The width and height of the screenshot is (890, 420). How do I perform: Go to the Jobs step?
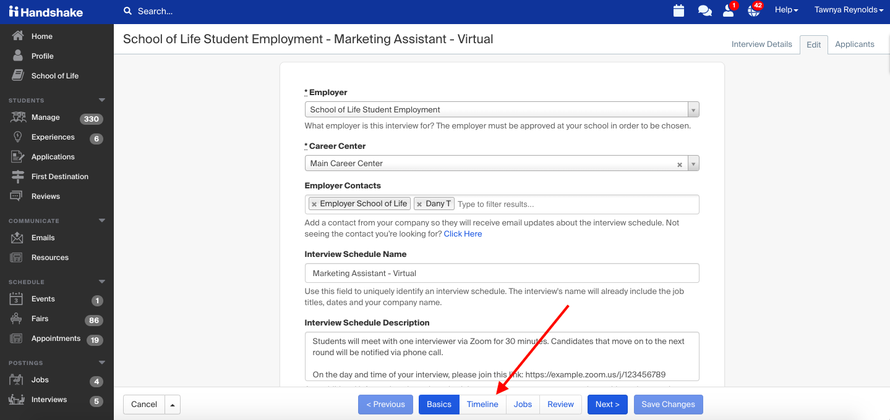(x=523, y=405)
